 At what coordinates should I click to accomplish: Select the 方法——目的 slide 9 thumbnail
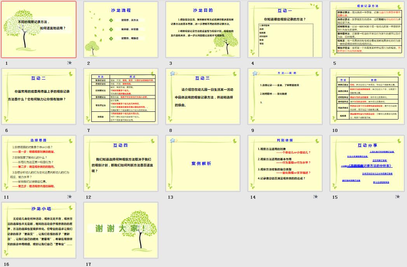[x=285, y=97]
